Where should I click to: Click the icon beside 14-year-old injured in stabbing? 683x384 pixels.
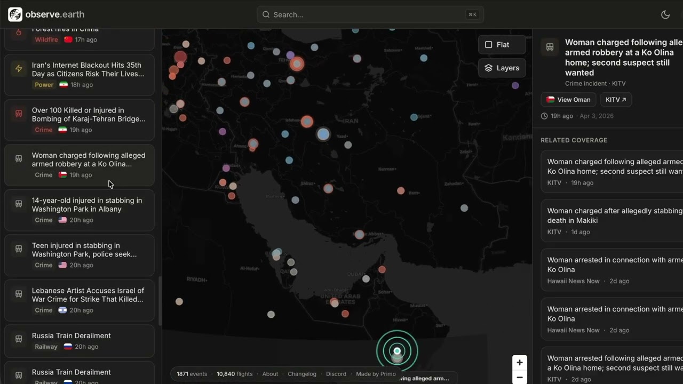(19, 204)
